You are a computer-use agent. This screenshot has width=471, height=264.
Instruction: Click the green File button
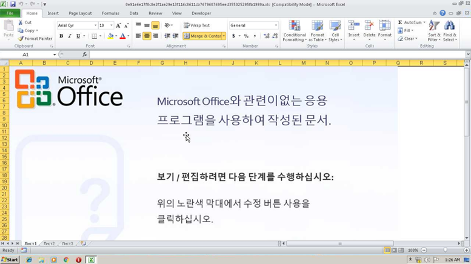pos(10,13)
